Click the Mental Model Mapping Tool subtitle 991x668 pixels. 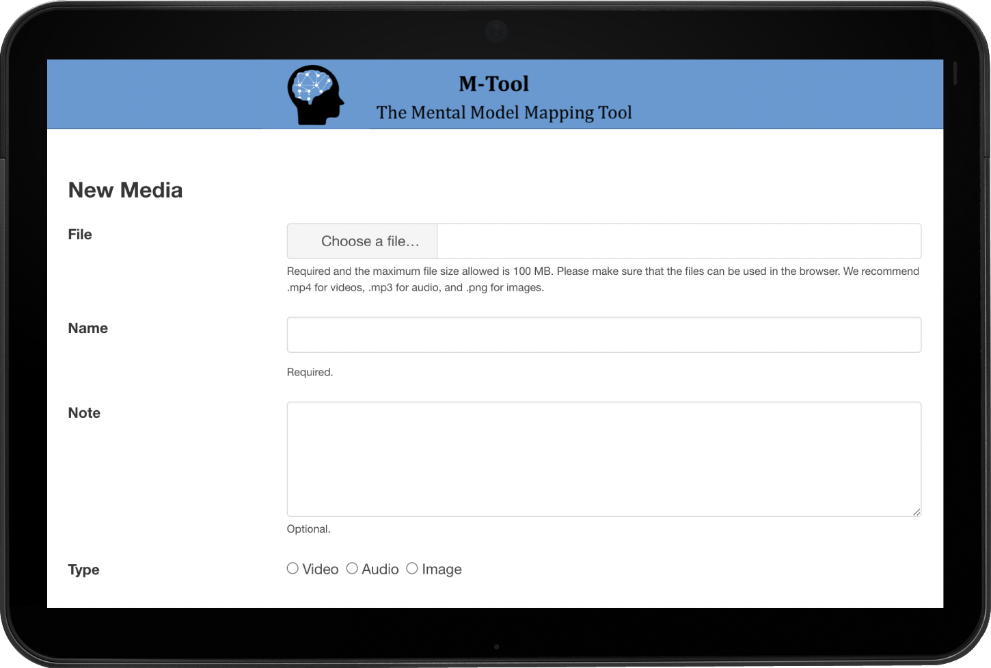pos(504,112)
